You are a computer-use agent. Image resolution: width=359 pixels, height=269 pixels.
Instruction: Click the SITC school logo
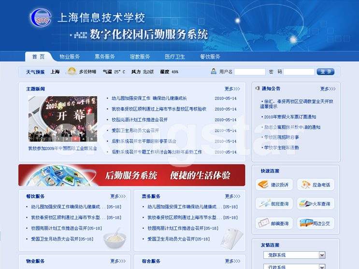coord(41,18)
